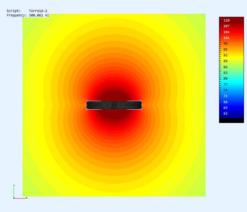Click the 95 value on the color legend
The image size is (247, 212).
click(225, 49)
